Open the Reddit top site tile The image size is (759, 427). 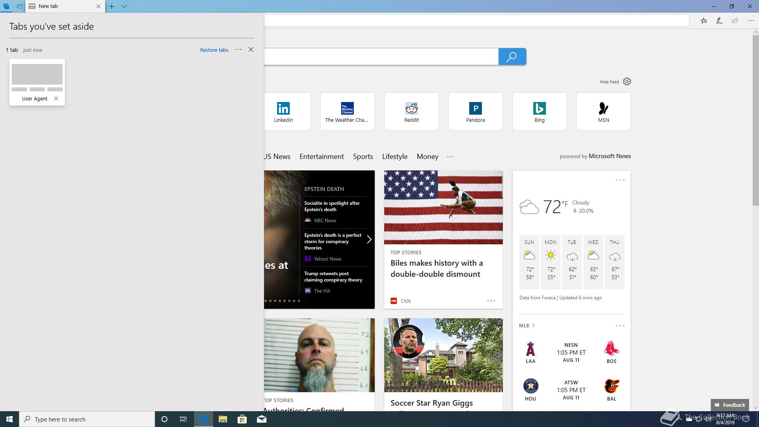[412, 111]
